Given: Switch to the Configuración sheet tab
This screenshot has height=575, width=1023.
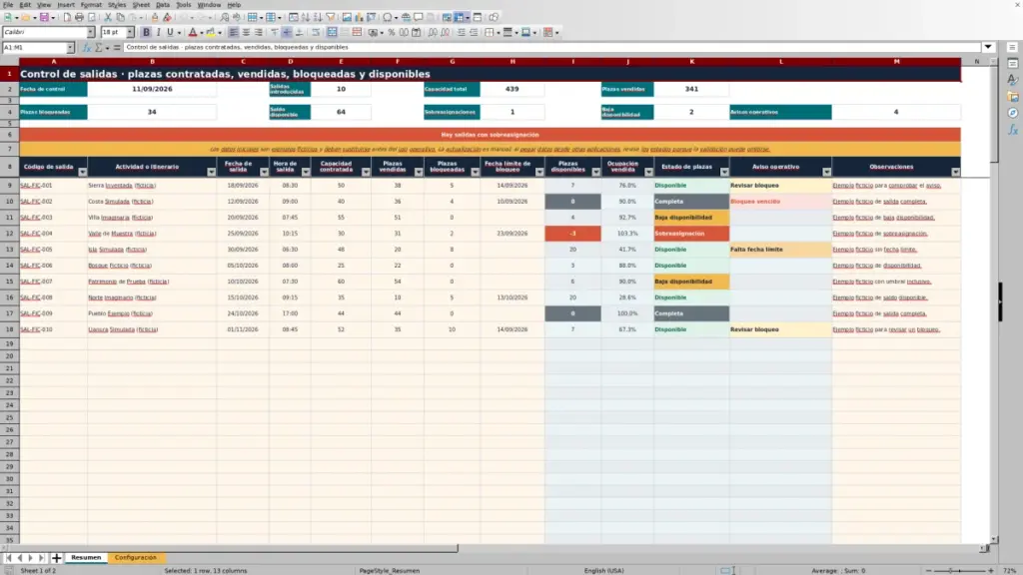Looking at the screenshot, I should 136,558.
